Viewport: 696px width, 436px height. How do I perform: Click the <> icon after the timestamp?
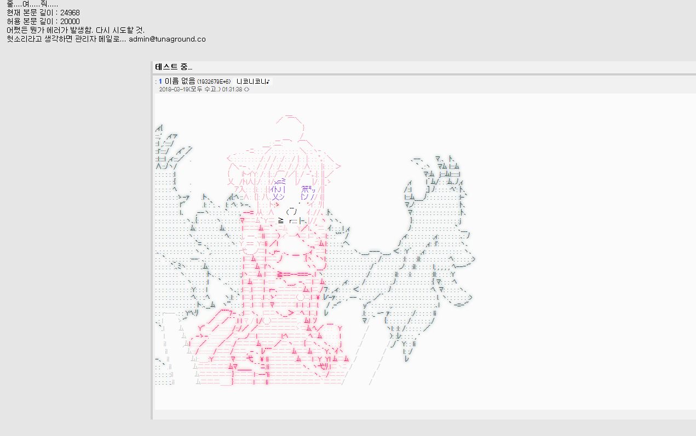tap(246, 89)
